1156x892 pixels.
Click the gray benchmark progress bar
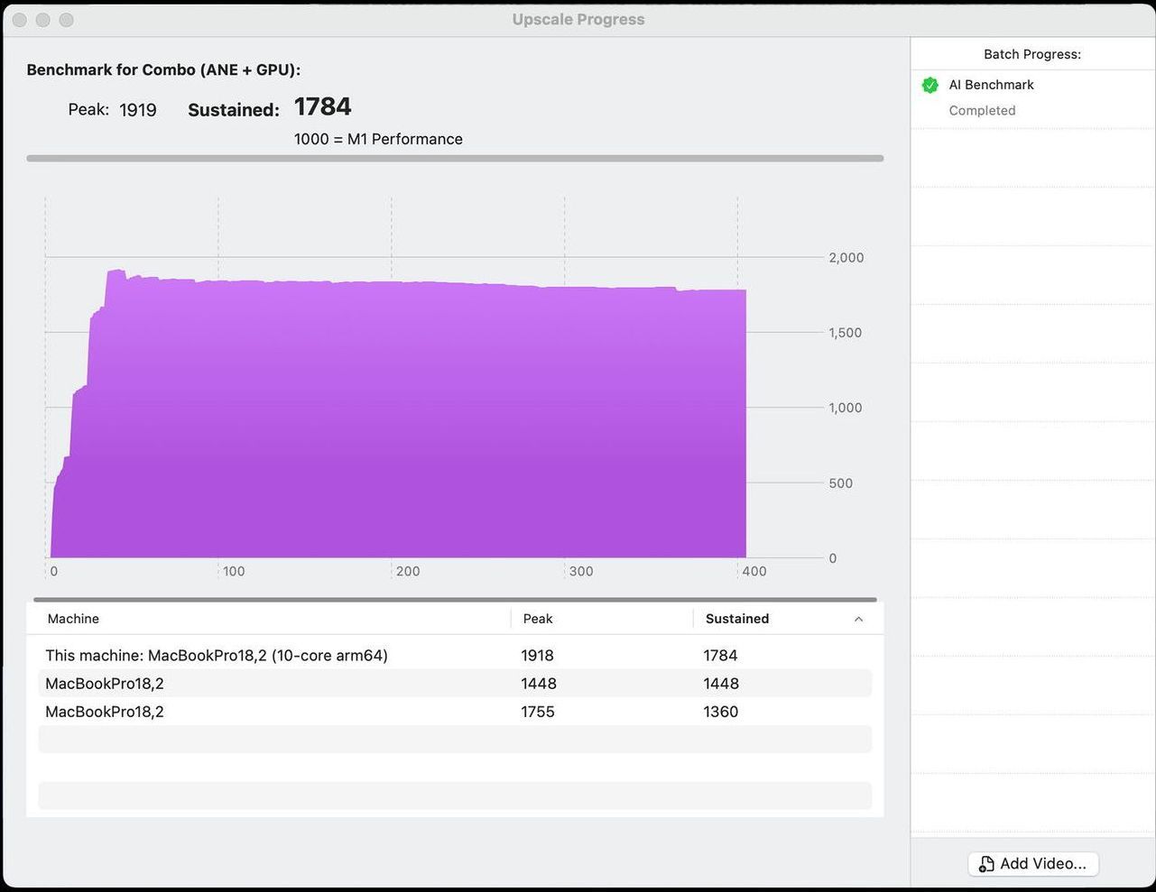[x=455, y=158]
